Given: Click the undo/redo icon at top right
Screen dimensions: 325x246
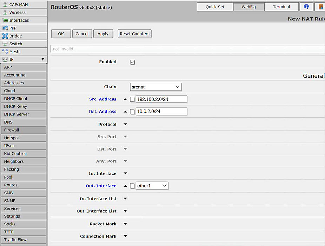Looking at the screenshot, I should 320,7.
